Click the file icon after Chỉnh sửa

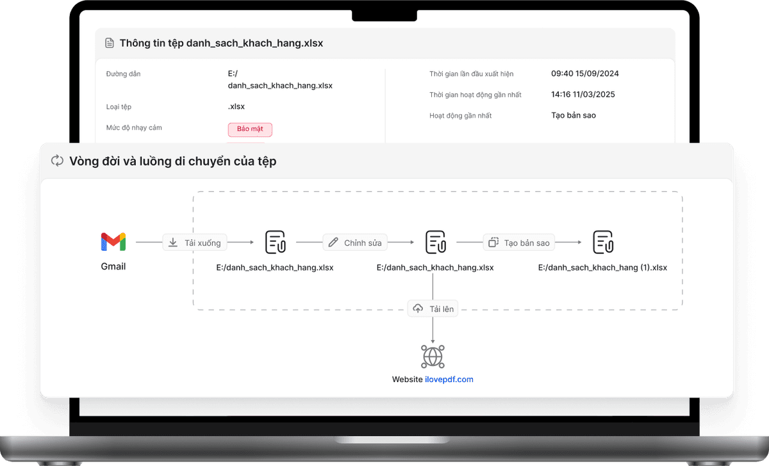click(436, 242)
